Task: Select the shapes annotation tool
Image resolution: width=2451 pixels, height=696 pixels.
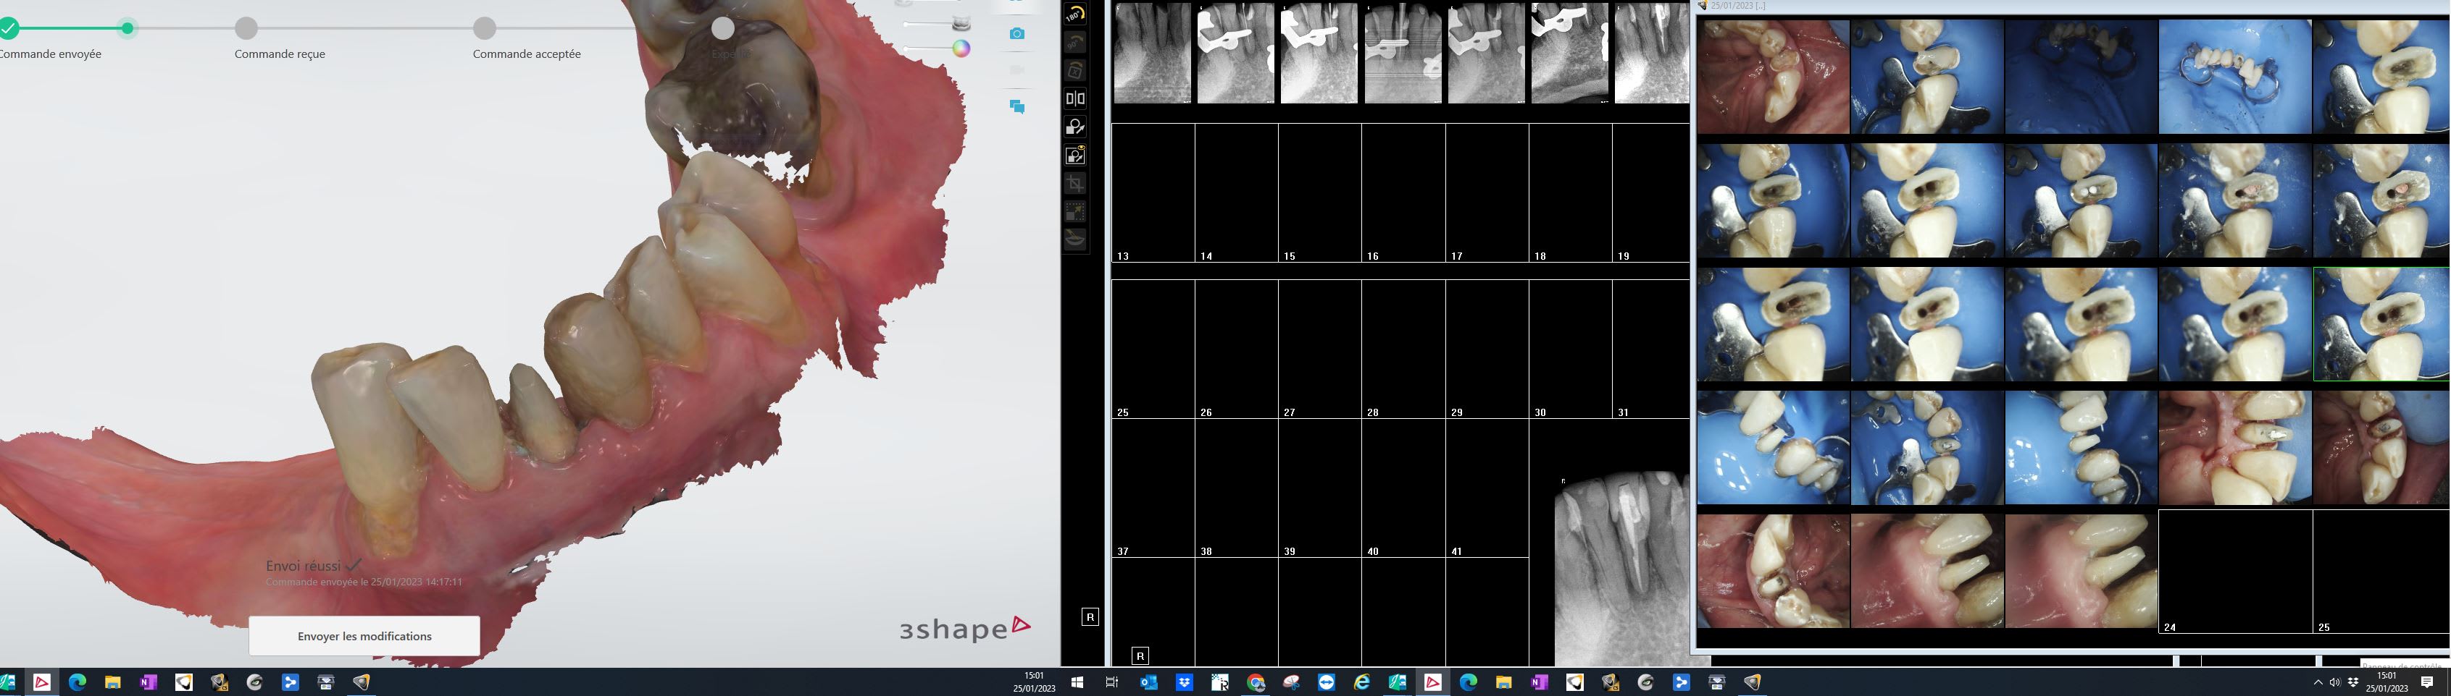Action: pyautogui.click(x=1075, y=127)
